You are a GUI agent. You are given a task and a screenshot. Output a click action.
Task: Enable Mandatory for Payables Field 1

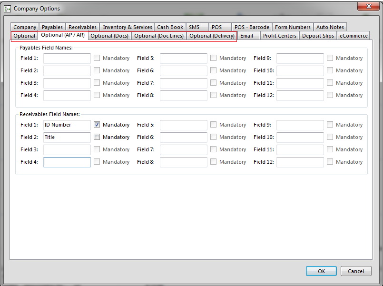pyautogui.click(x=97, y=58)
